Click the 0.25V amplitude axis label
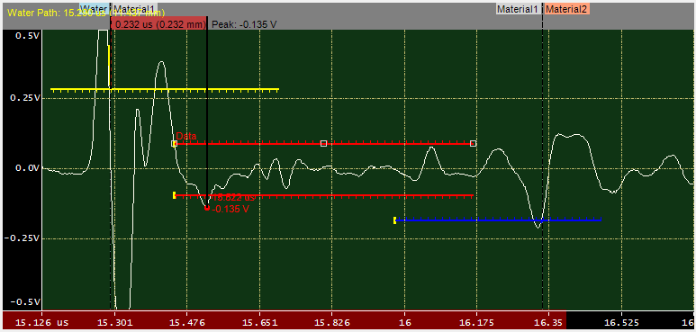Screen dimensions: 696x332 point(24,98)
